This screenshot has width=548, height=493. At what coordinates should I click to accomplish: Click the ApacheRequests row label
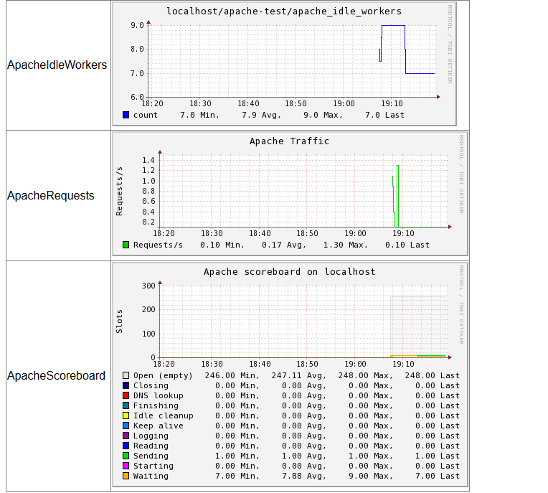[51, 195]
